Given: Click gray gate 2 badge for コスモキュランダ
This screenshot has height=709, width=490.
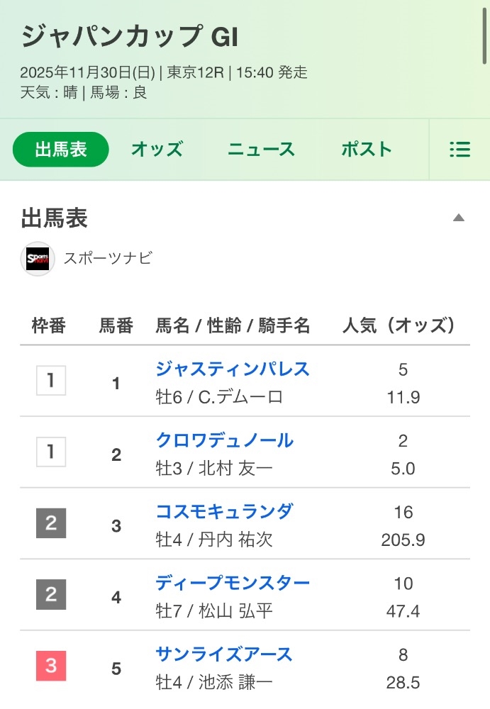Looking at the screenshot, I should [x=51, y=524].
